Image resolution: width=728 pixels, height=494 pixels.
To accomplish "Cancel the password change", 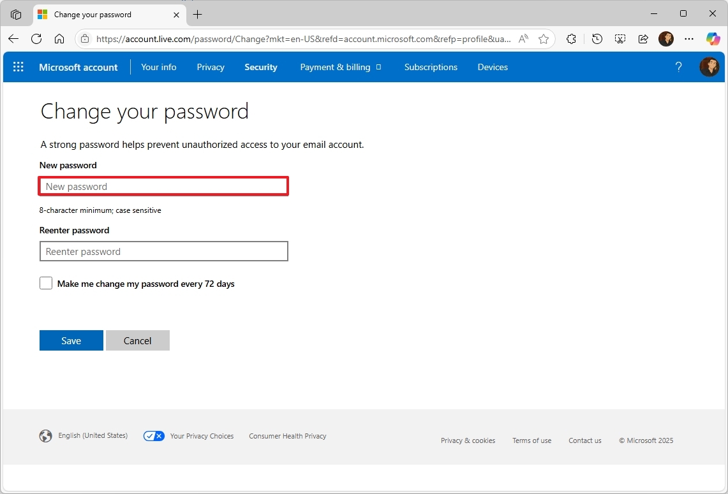I will click(138, 340).
